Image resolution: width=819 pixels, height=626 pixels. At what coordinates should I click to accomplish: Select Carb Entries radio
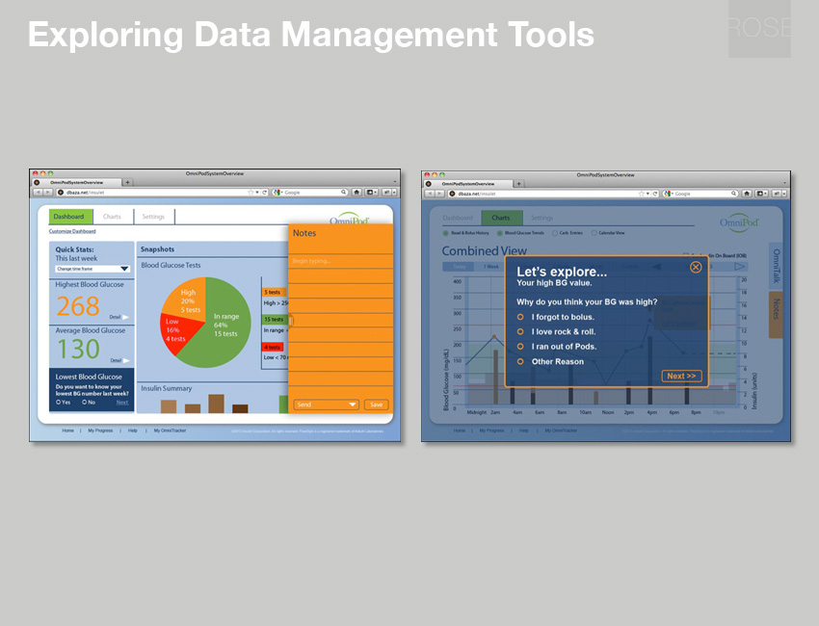555,233
